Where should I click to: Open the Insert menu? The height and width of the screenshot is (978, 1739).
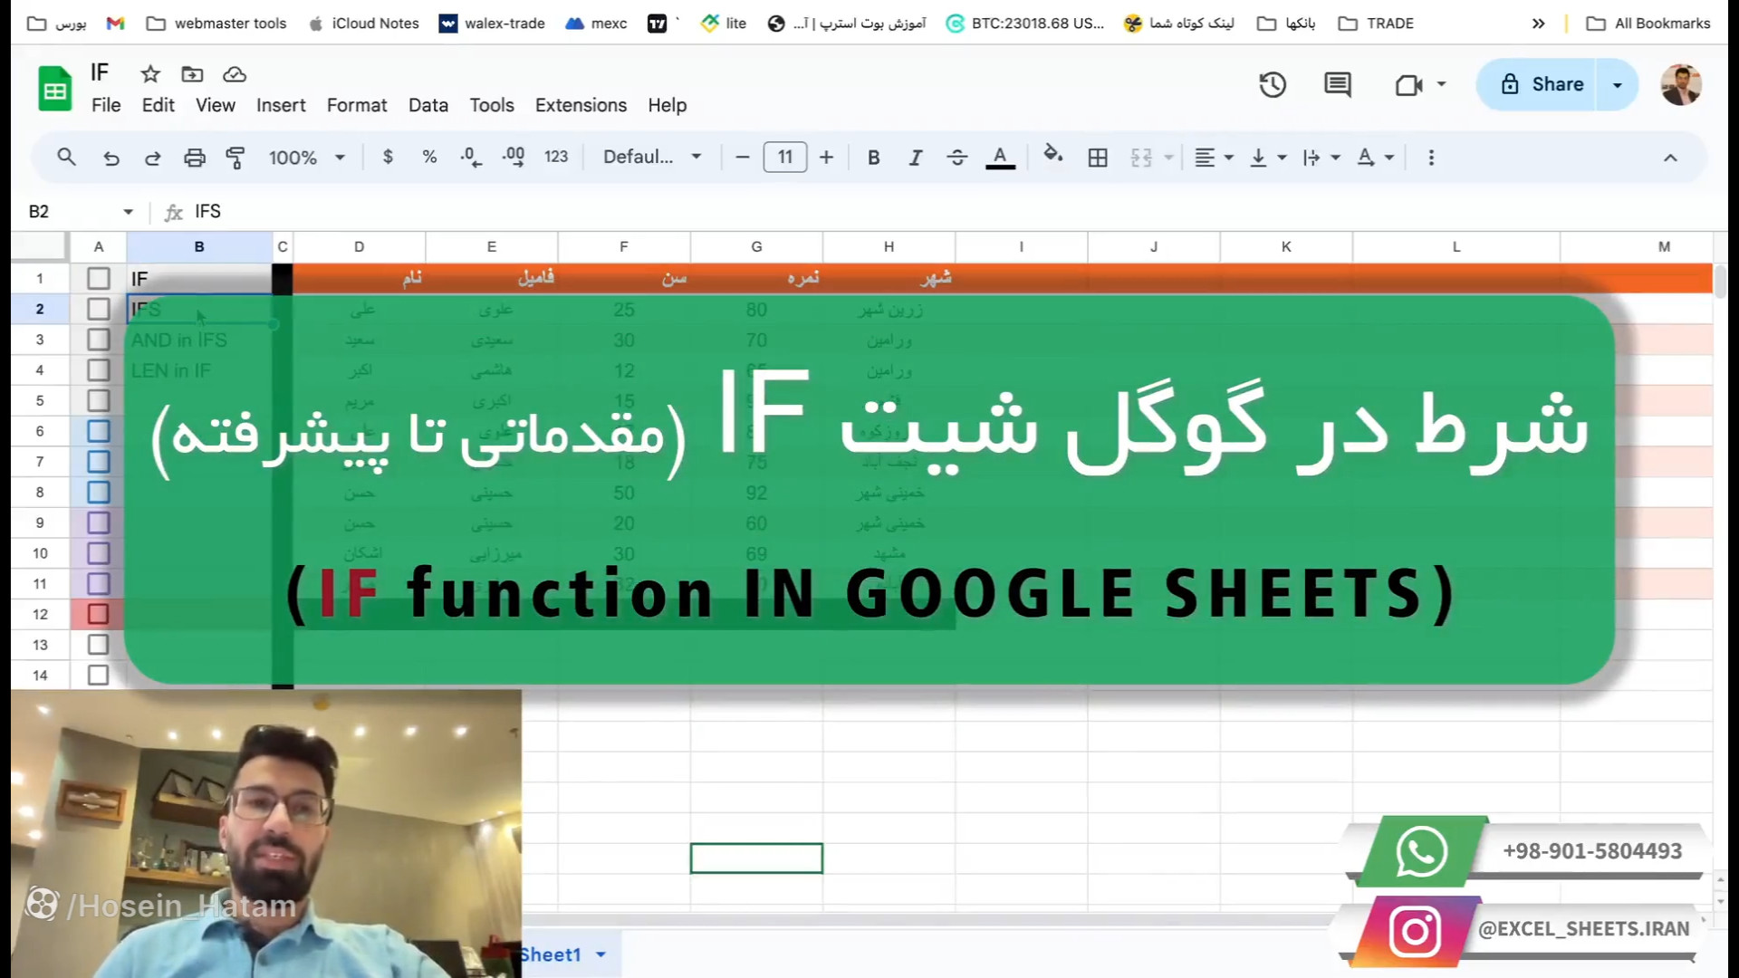click(281, 105)
